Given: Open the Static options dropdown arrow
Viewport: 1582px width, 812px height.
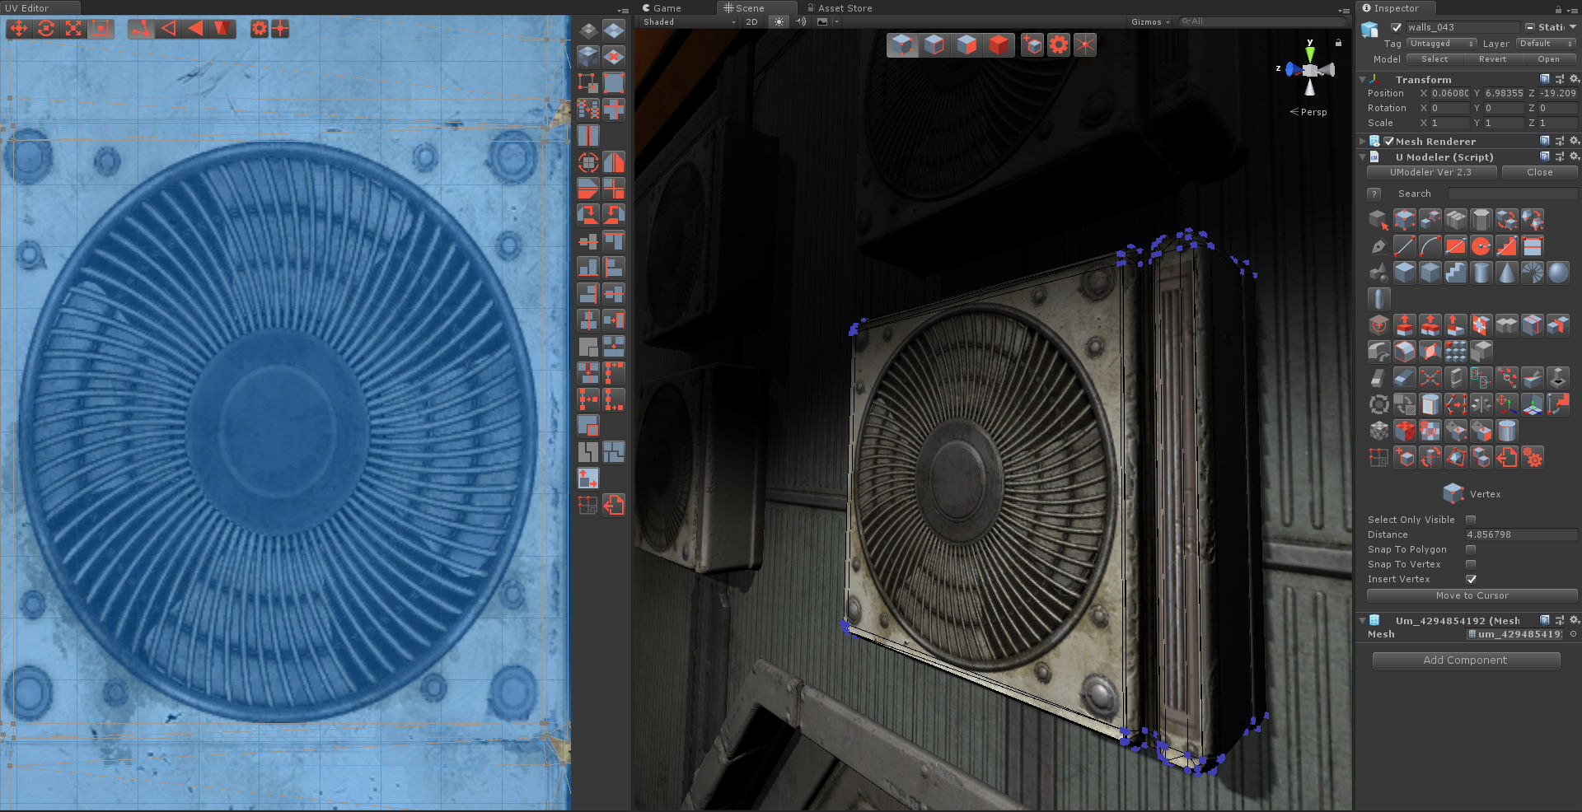Looking at the screenshot, I should click(x=1573, y=27).
